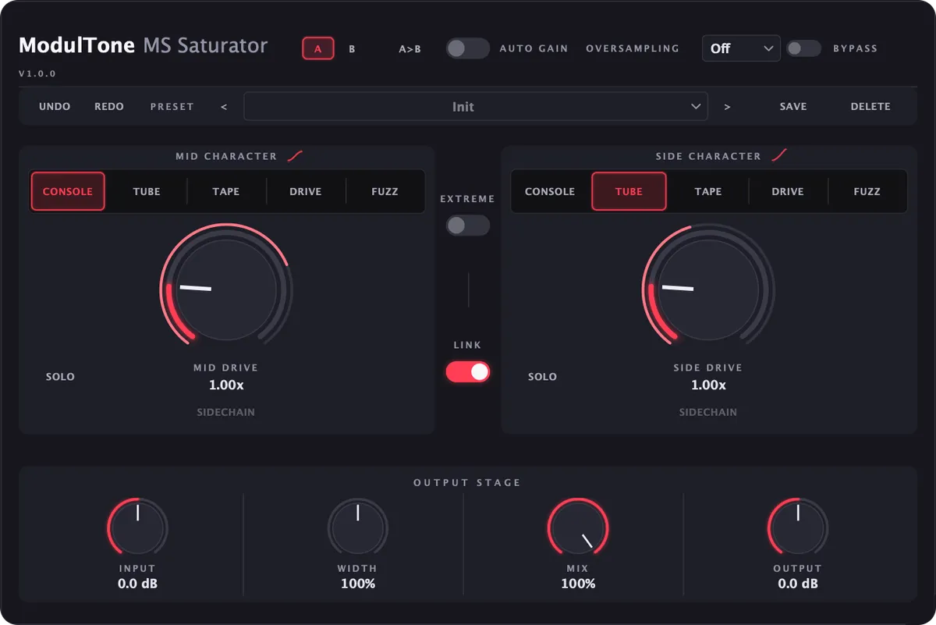Toggle the Bypass switch

coord(803,48)
